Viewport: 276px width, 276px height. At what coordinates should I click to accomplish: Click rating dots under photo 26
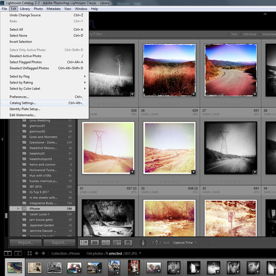click(169, 104)
